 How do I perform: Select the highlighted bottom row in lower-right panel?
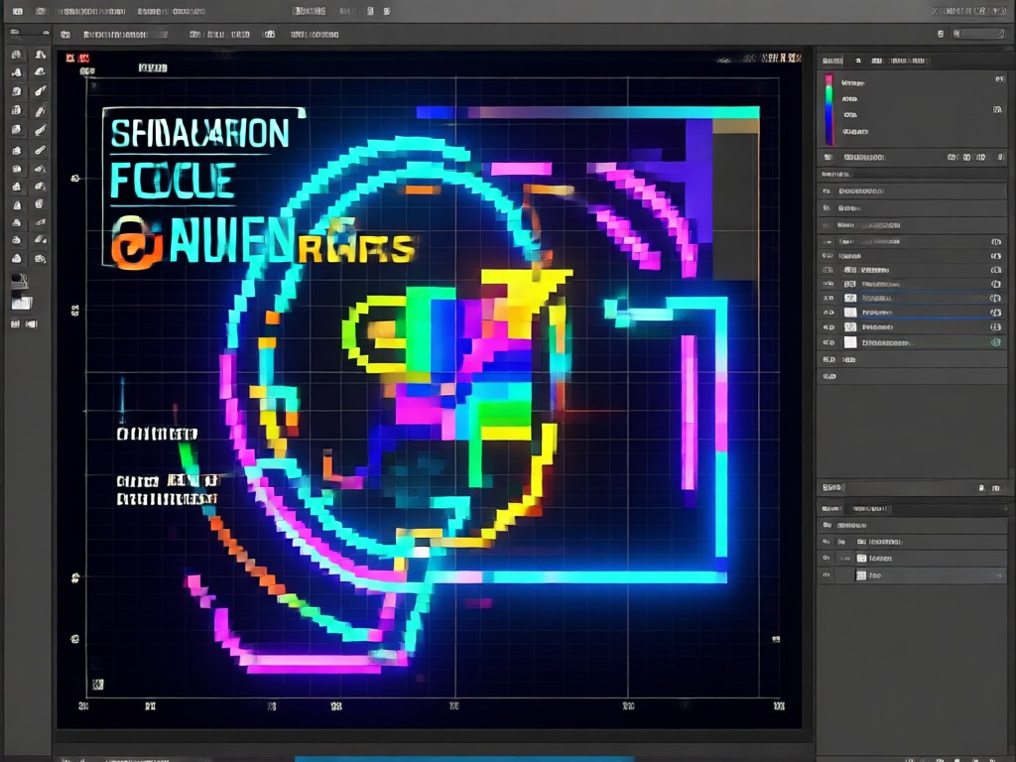(x=912, y=574)
